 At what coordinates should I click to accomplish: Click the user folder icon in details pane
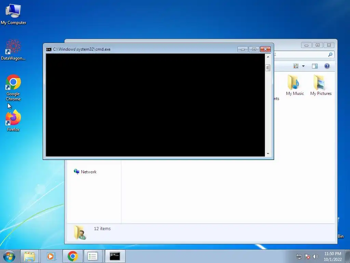tap(80, 233)
